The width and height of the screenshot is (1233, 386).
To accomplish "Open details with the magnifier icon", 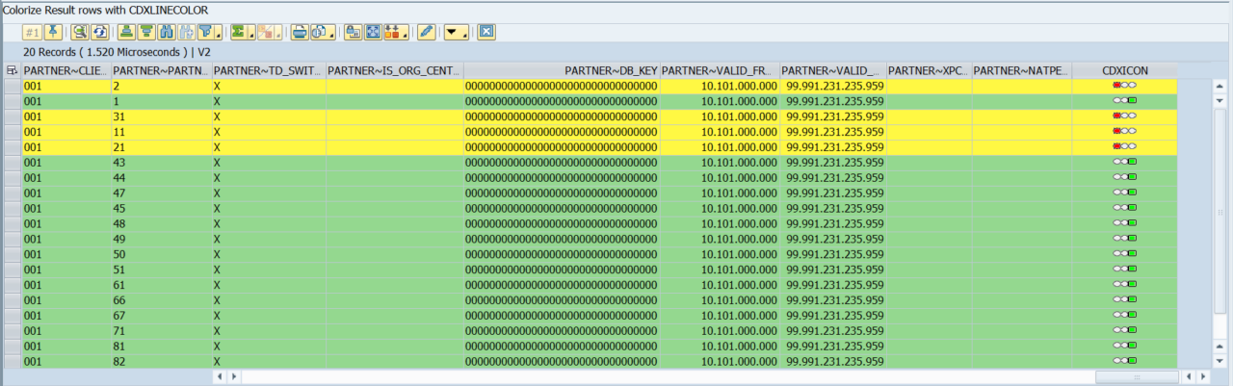I will [79, 32].
